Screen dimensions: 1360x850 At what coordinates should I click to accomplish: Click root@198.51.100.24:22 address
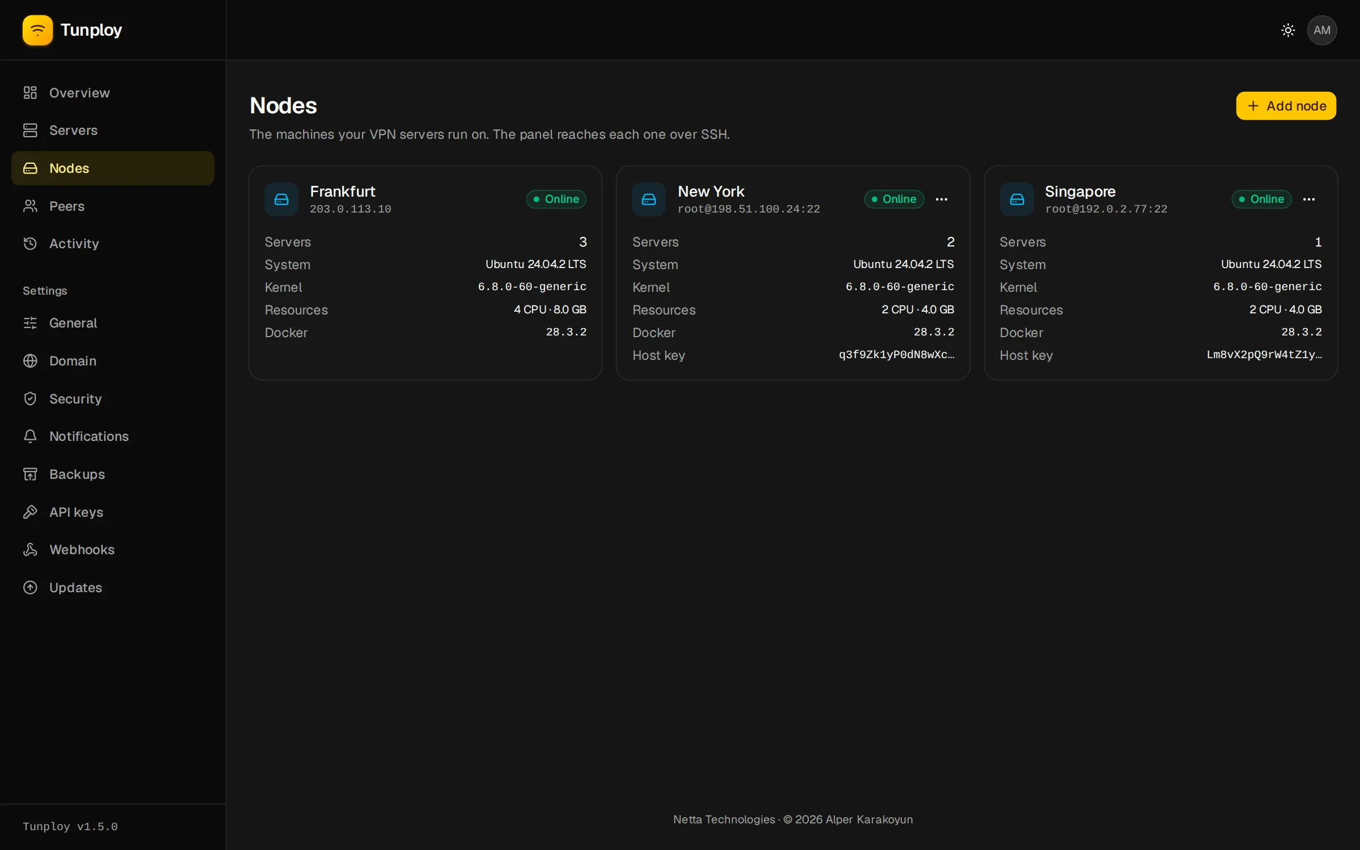coord(749,209)
